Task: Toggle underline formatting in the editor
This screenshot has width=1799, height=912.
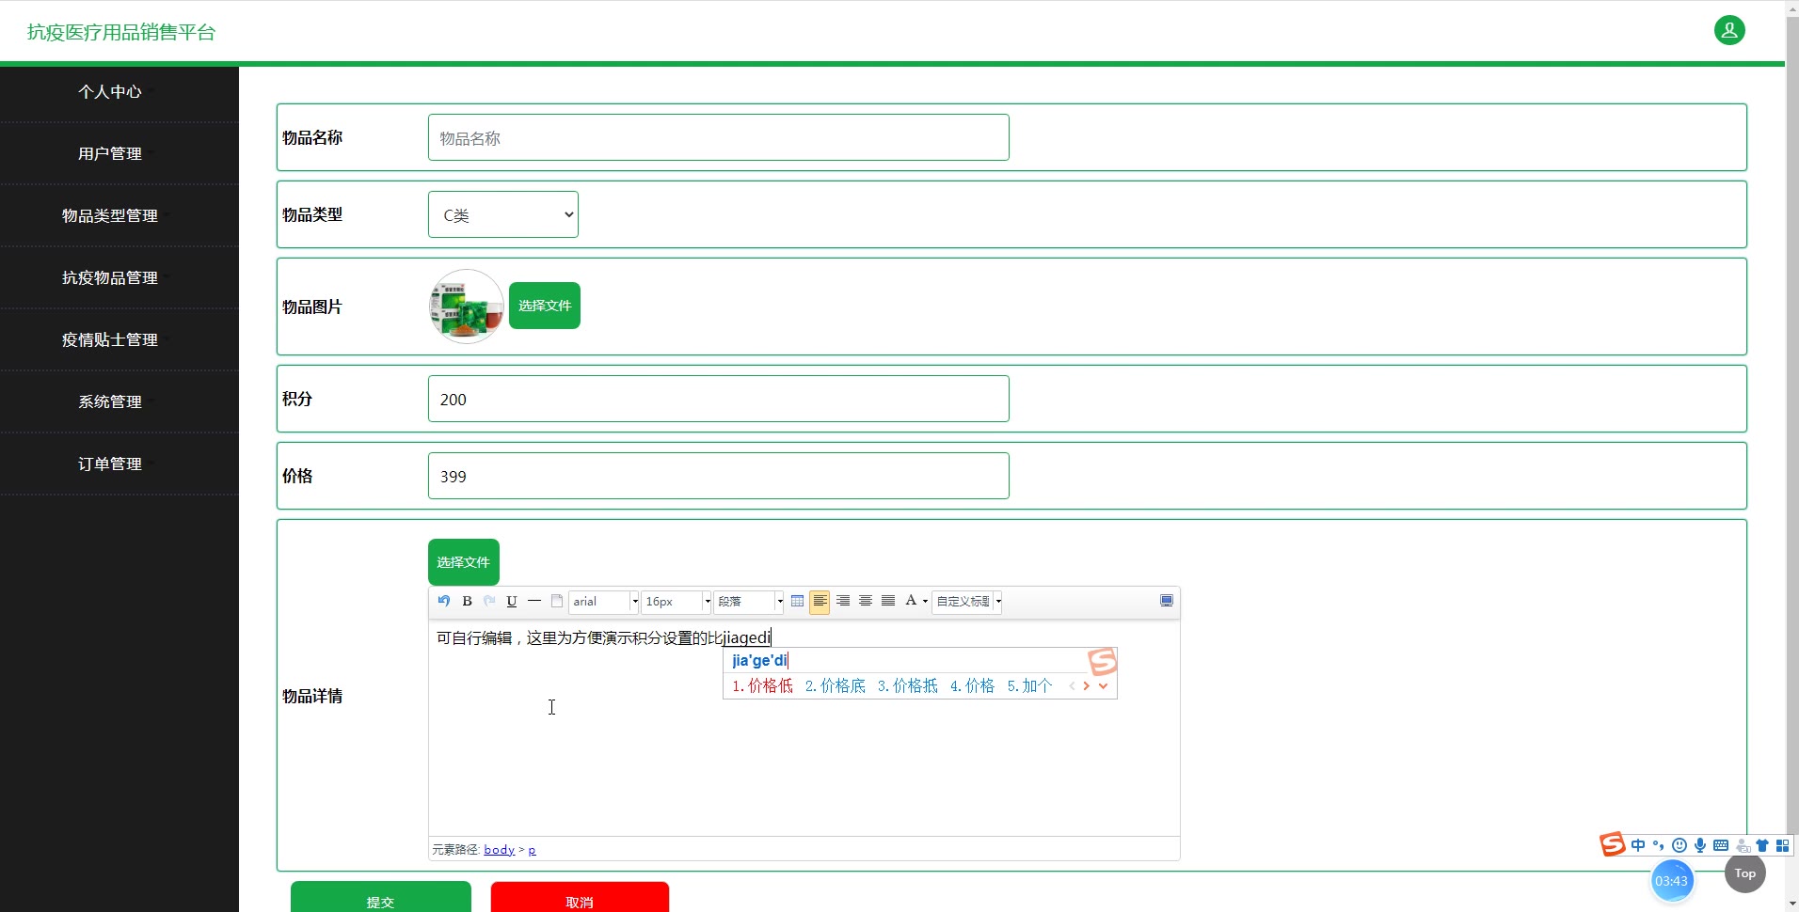Action: coord(512,601)
